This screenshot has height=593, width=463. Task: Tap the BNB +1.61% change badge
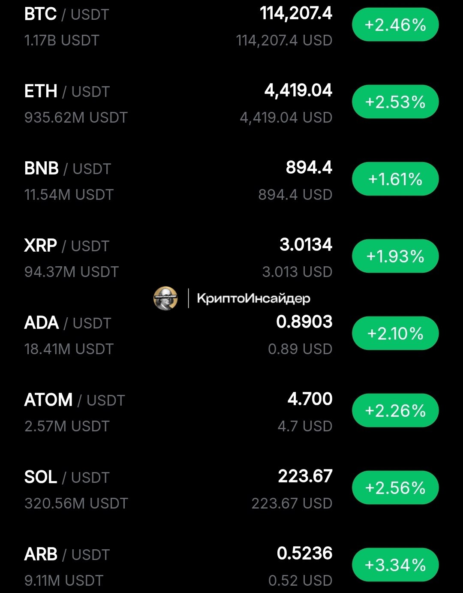click(x=395, y=179)
